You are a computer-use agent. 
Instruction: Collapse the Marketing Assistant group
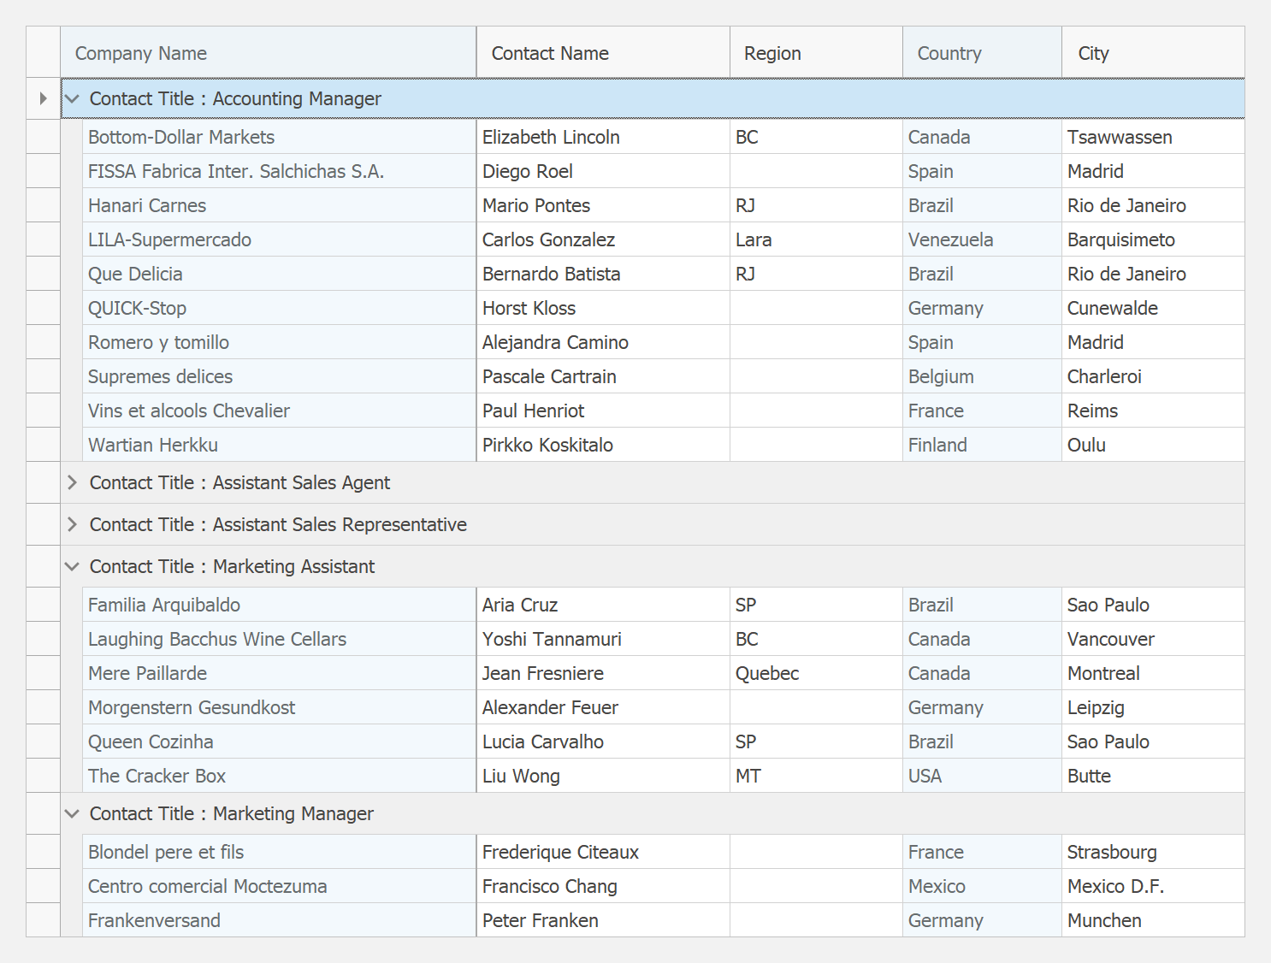tap(73, 567)
